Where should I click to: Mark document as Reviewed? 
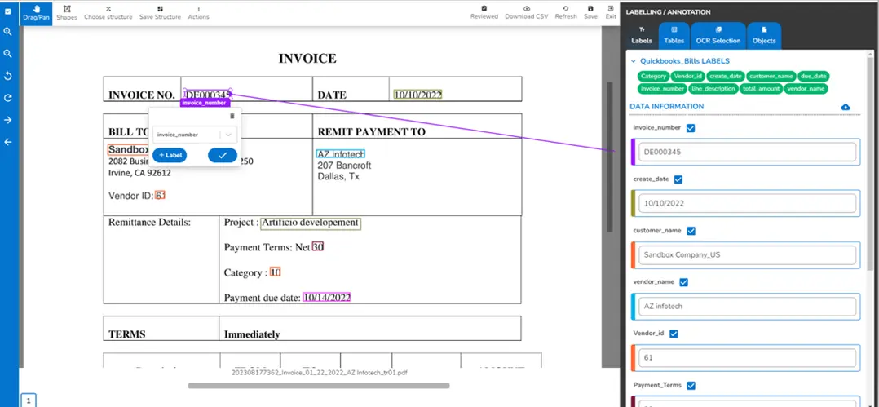[484, 12]
